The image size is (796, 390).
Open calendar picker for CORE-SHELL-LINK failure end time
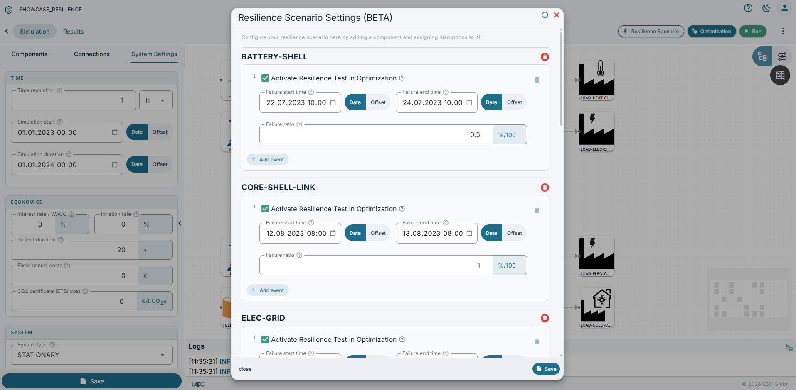(469, 233)
